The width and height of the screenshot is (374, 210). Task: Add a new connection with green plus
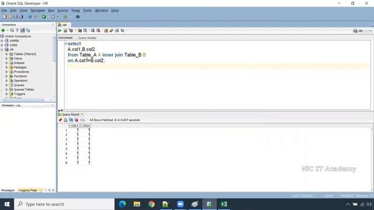(x=3, y=30)
